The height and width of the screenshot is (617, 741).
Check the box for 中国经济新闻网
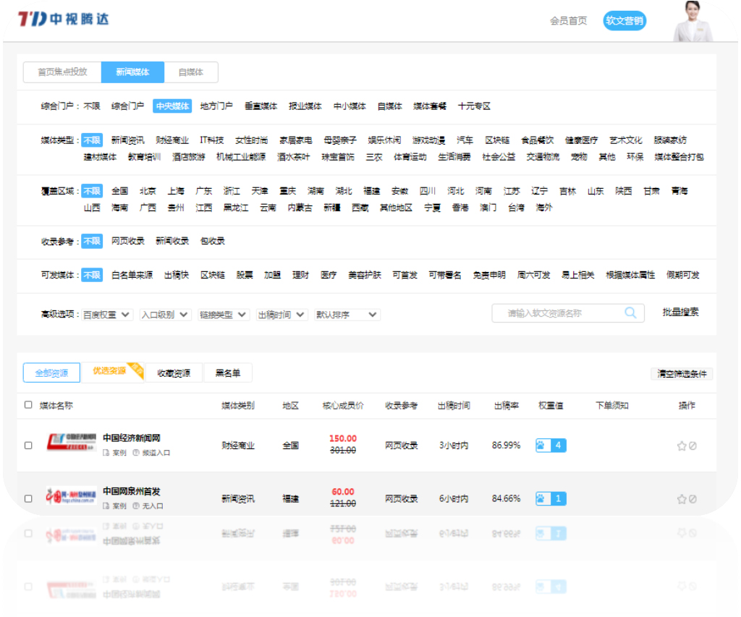28,446
